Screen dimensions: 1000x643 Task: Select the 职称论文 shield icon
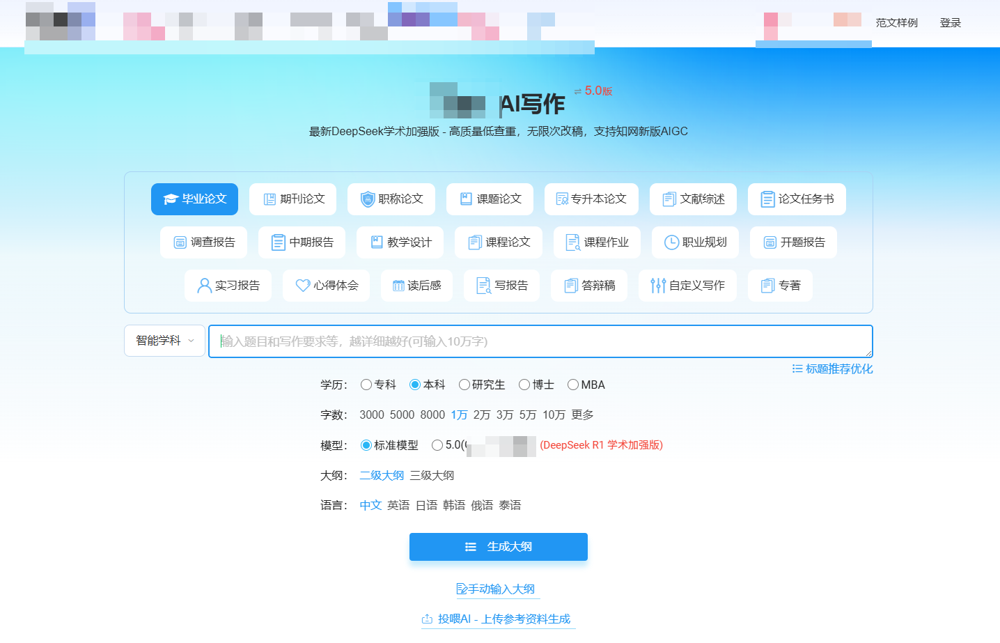click(x=367, y=199)
